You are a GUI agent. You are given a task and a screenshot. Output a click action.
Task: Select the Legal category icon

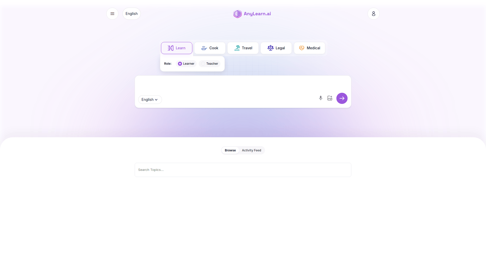point(270,48)
